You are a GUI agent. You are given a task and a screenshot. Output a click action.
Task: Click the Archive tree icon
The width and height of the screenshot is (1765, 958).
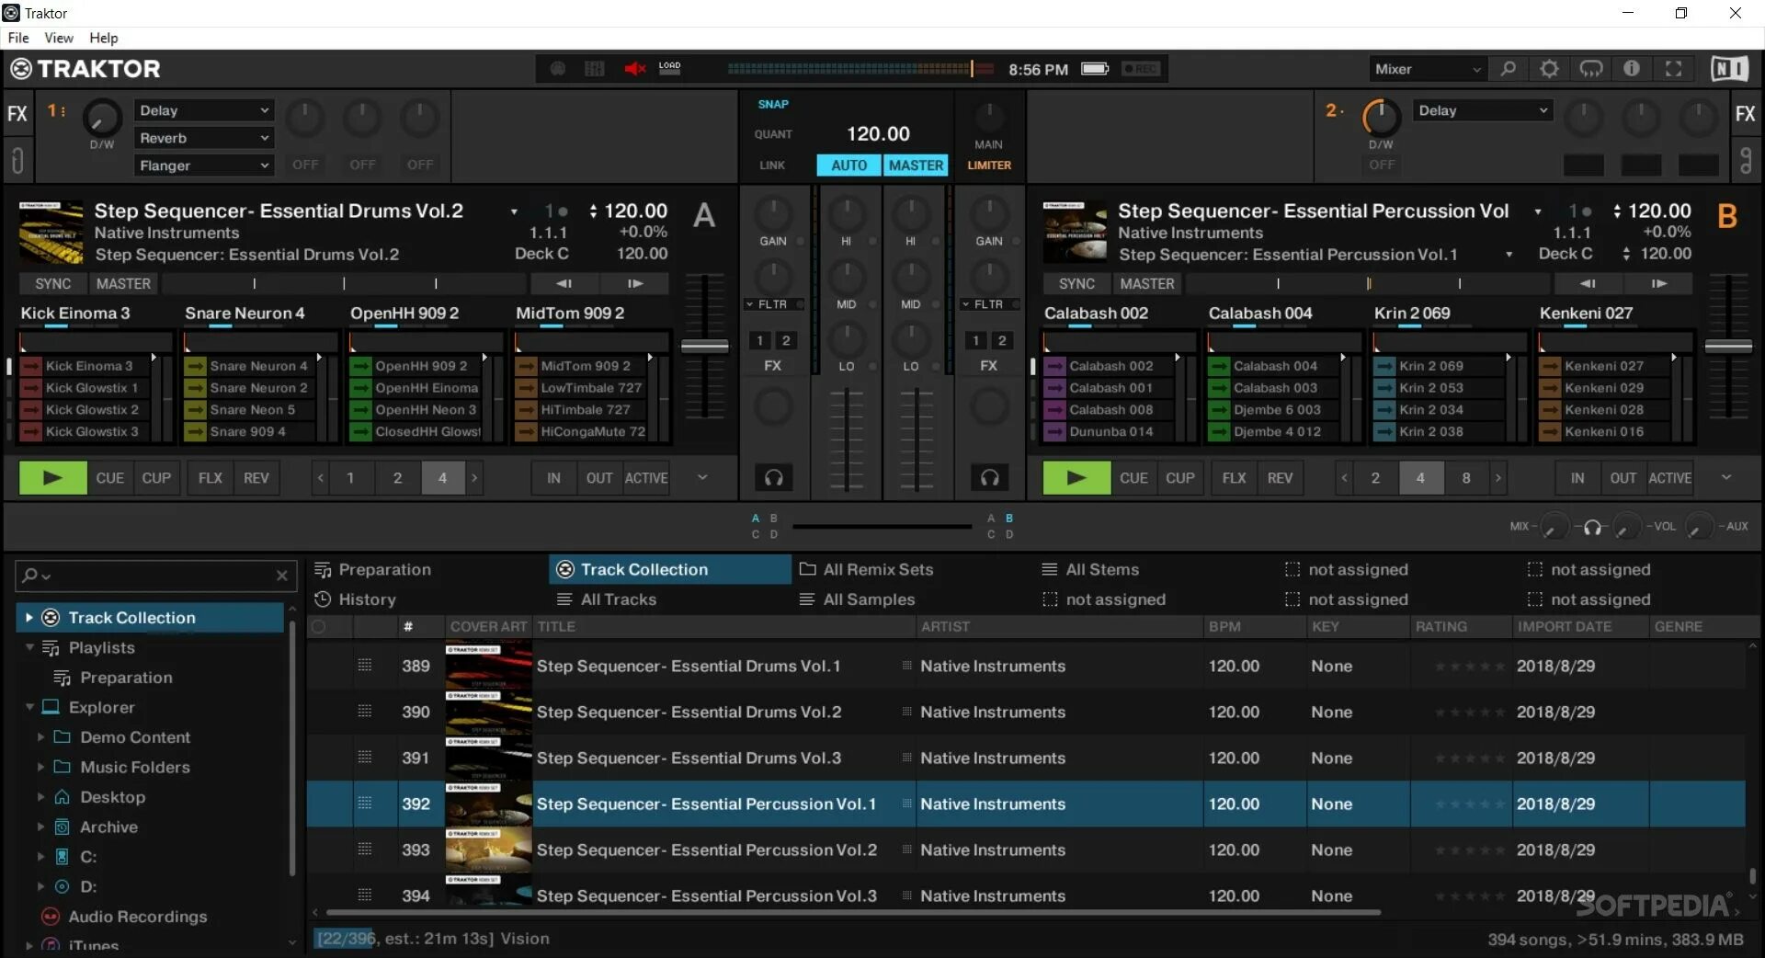[63, 827]
